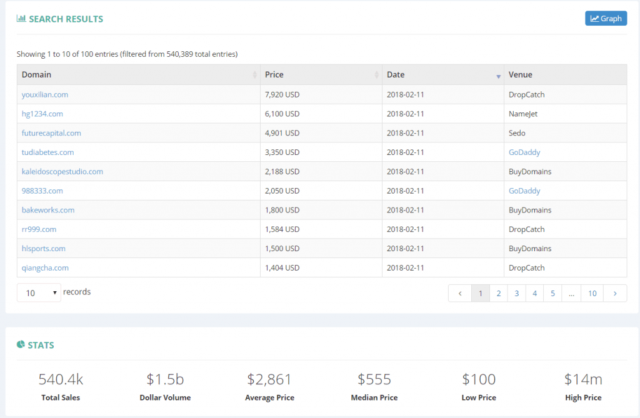640x418 pixels.
Task: Click NameJet venue in hg1234.com row
Action: (x=523, y=114)
